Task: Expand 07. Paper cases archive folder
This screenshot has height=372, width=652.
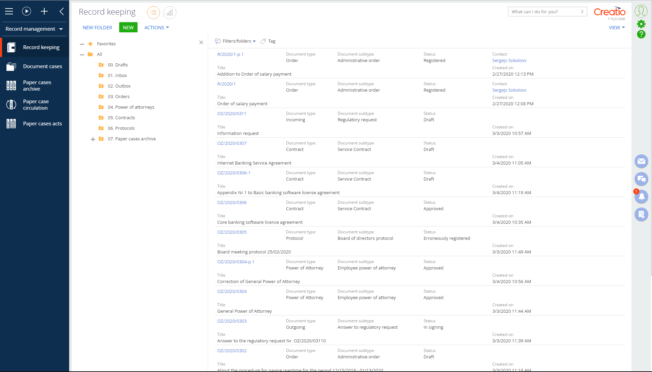Action: [93, 139]
